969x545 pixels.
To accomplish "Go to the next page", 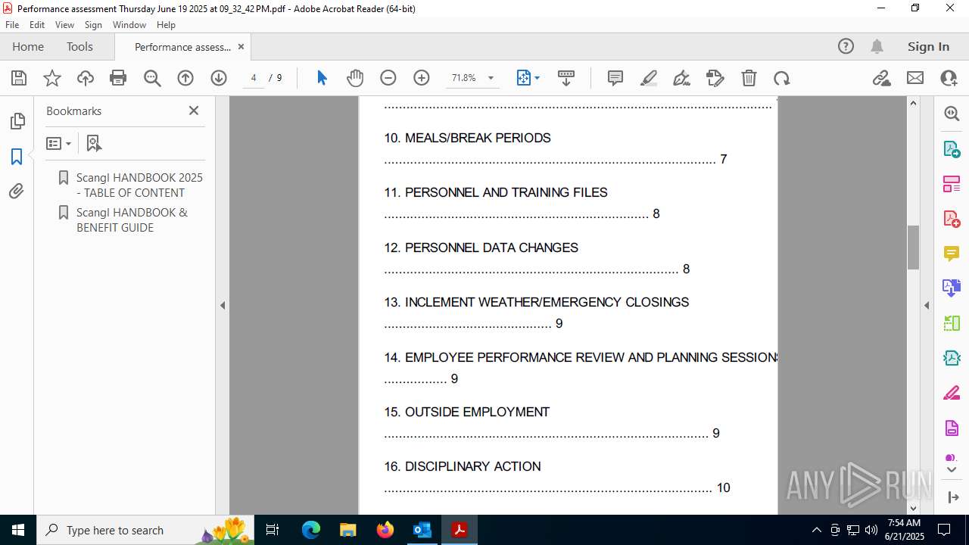I will coord(219,78).
